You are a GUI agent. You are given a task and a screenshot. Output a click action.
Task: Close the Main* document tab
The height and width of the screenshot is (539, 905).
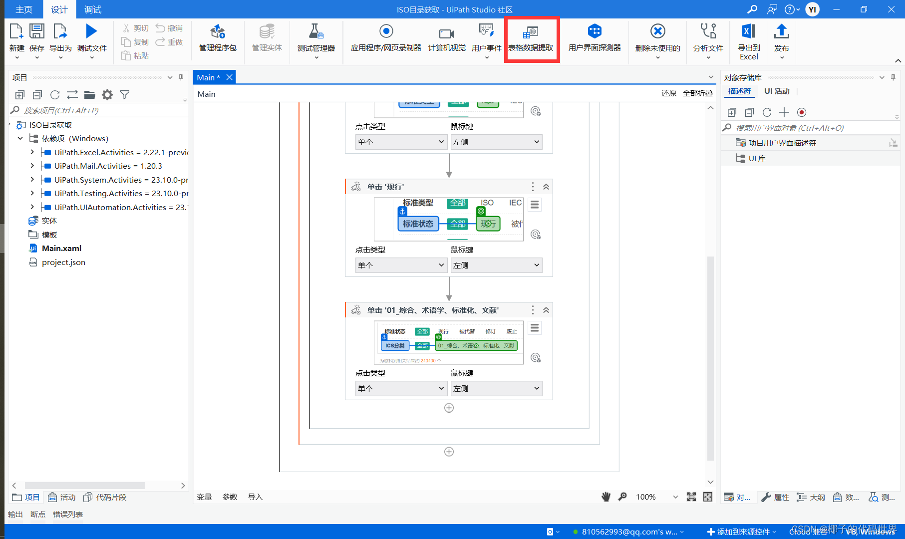pos(229,77)
